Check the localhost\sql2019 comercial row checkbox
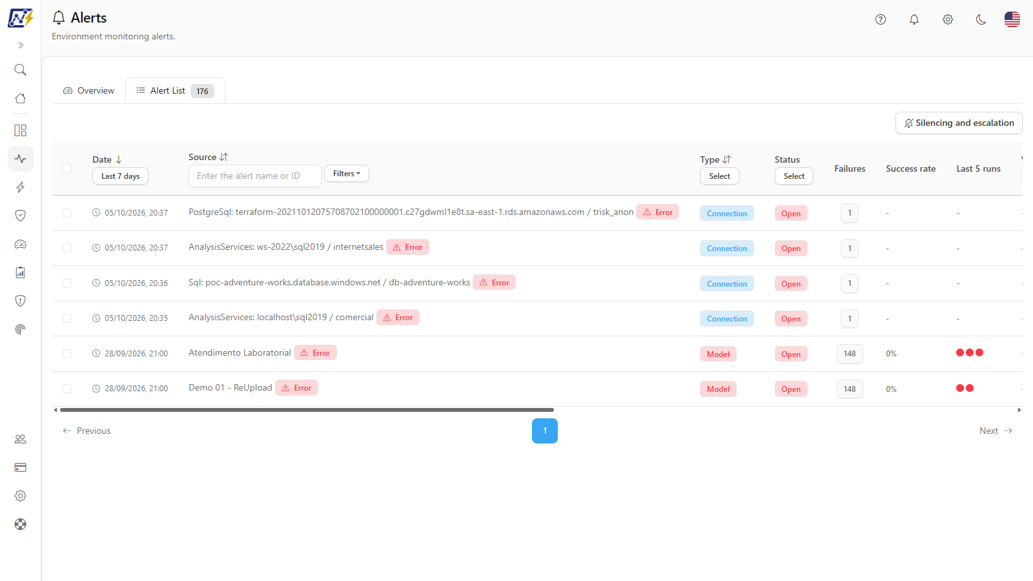 67,318
